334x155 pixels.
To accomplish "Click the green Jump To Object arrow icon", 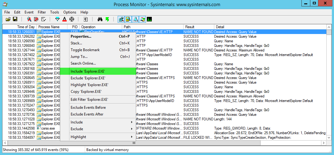I will [x=107, y=19].
